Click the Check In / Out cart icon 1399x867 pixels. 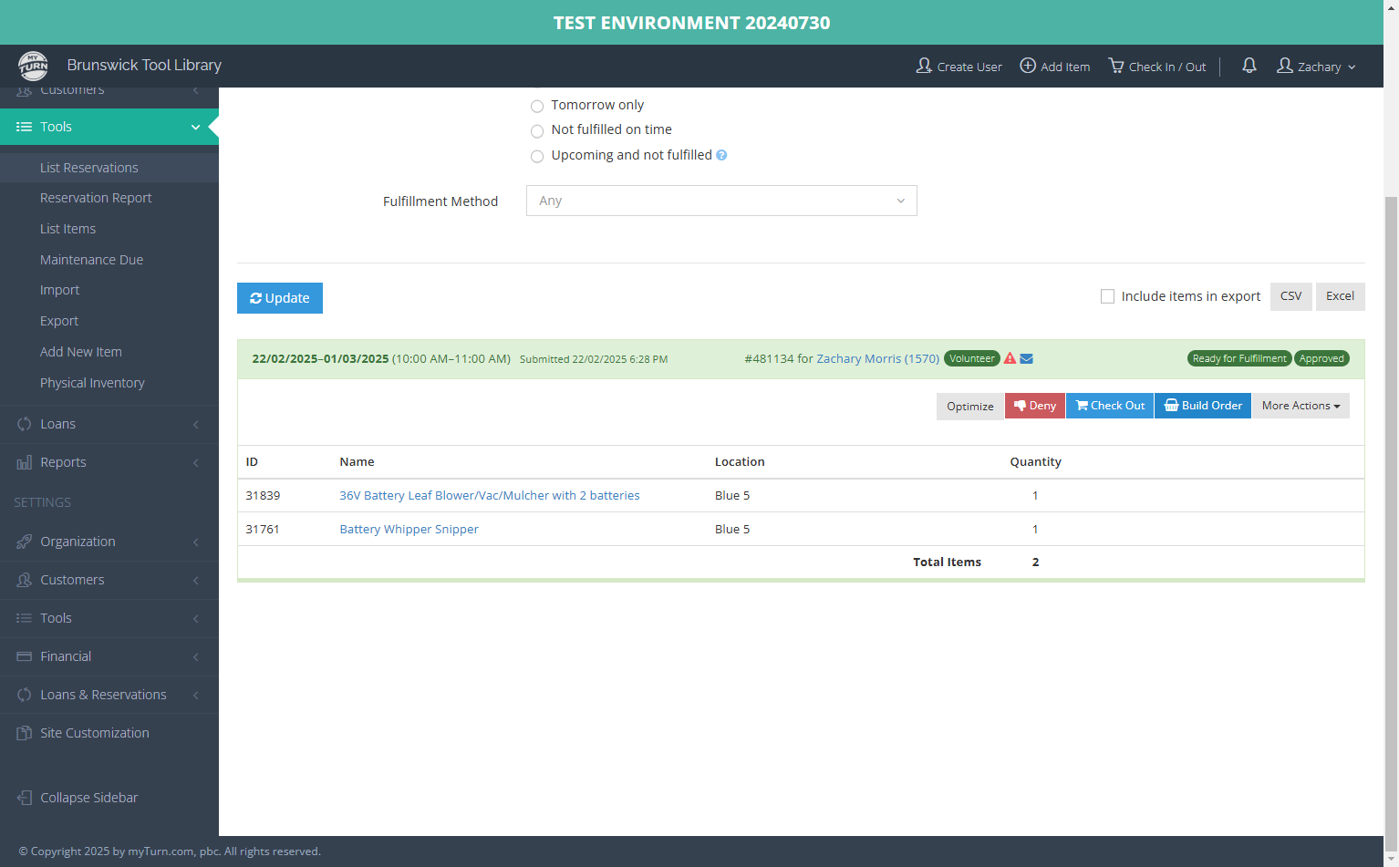point(1116,66)
